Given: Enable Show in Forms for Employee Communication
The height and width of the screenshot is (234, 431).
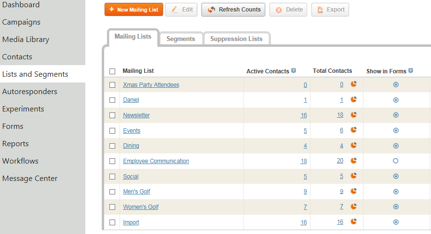Looking at the screenshot, I should (x=396, y=161).
